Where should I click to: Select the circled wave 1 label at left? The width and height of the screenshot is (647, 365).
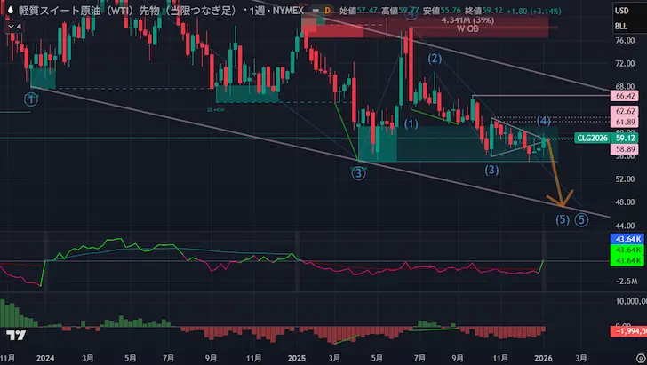(31, 99)
